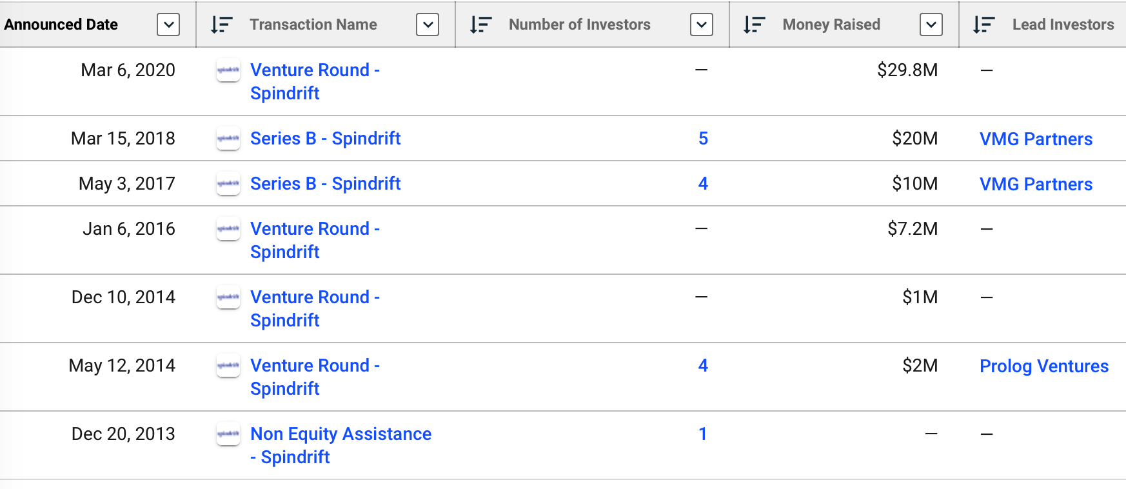Expand Number of Investors column dropdown
Image resolution: width=1126 pixels, height=489 pixels.
pos(702,25)
